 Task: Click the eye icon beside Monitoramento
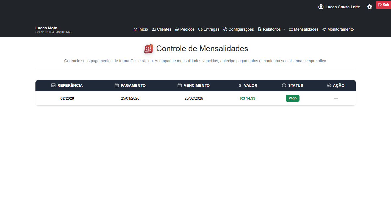324,29
